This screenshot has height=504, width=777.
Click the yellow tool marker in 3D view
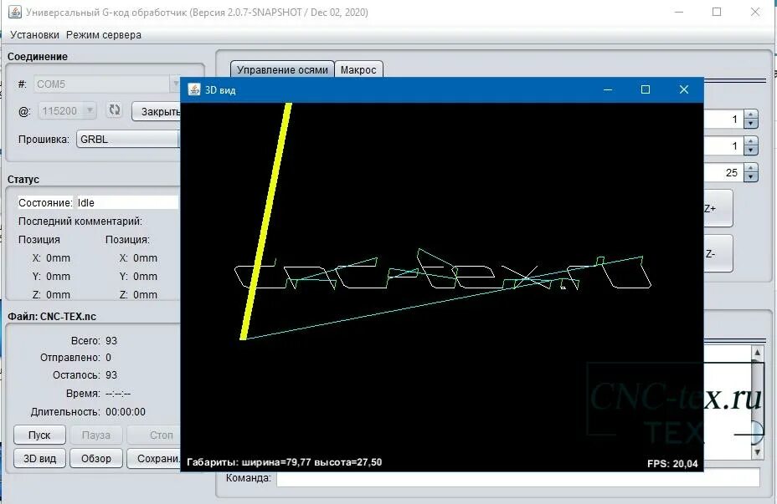click(266, 221)
